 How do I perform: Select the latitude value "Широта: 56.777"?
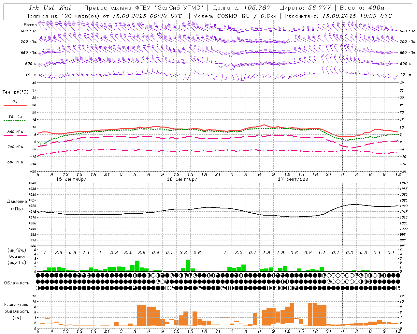point(305,8)
